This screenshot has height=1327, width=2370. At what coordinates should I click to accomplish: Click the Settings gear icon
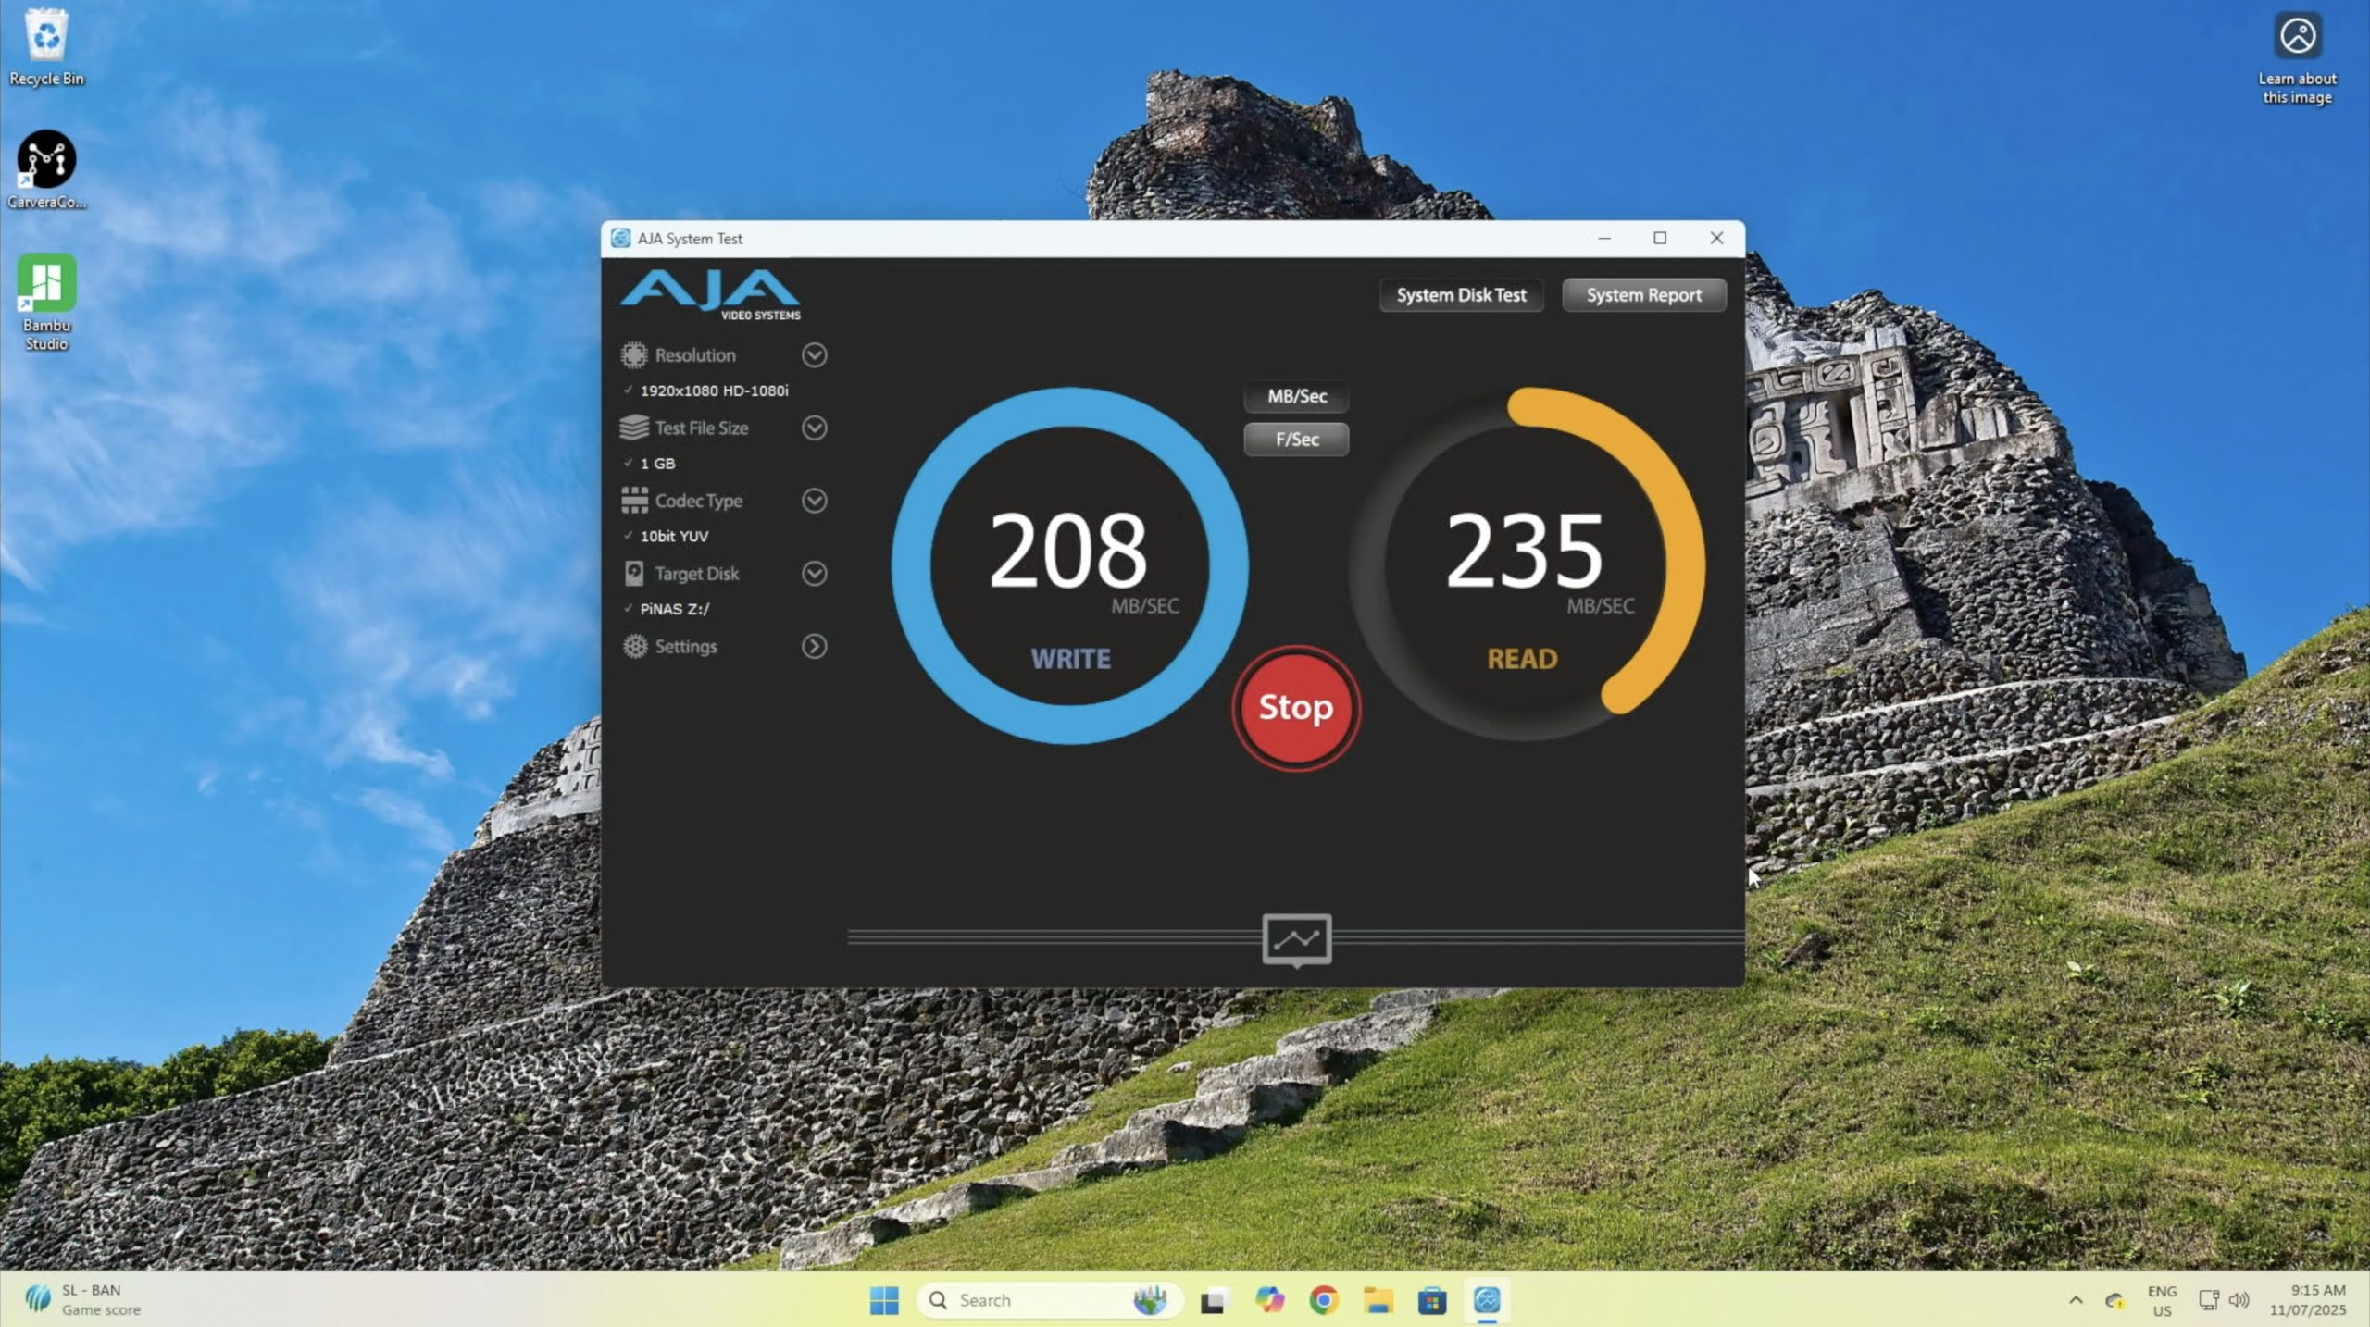click(634, 646)
